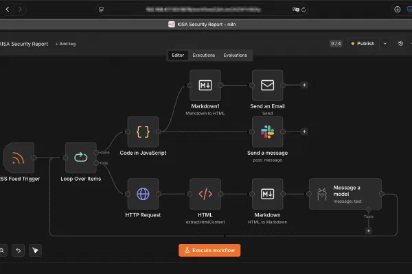The height and width of the screenshot is (274, 412).
Task: Click the translate page icon in address bar
Action: [x=295, y=10]
